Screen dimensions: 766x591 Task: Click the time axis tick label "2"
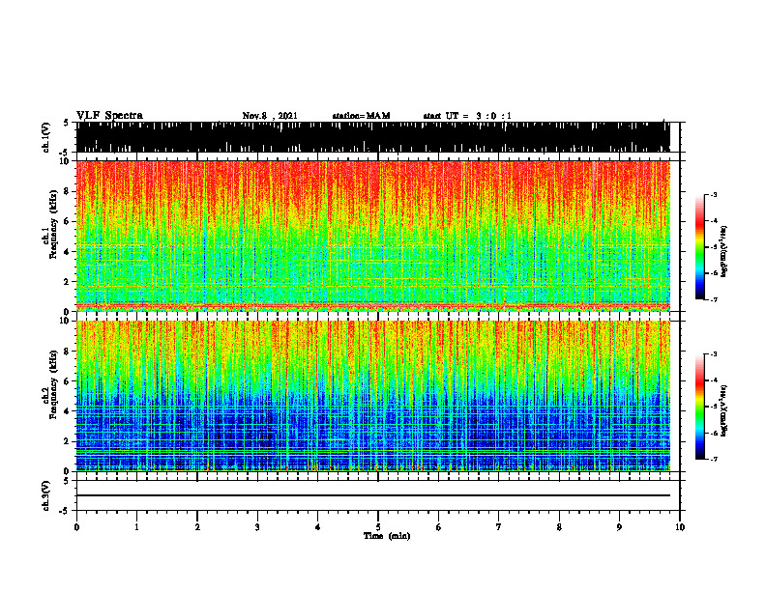point(197,527)
